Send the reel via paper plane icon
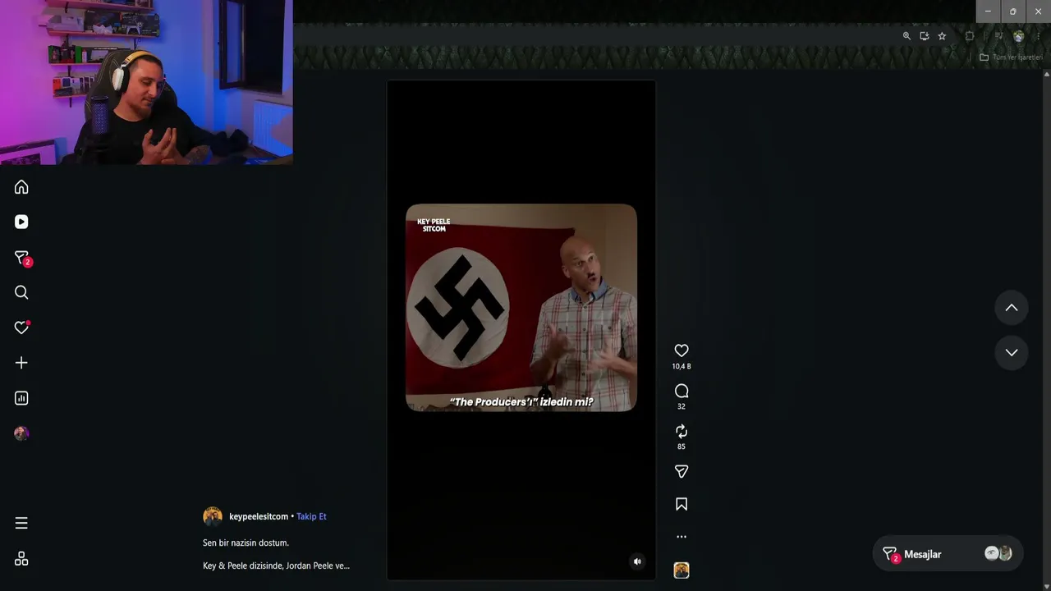 click(682, 471)
